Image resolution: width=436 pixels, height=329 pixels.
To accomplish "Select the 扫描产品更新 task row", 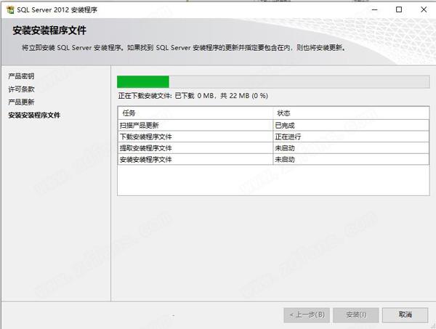I will pyautogui.click(x=273, y=126).
